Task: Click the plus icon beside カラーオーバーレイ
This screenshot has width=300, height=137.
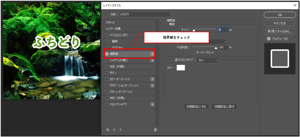Action: click(x=152, y=79)
